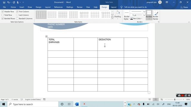Click the Type here to search box

(x=33, y=104)
